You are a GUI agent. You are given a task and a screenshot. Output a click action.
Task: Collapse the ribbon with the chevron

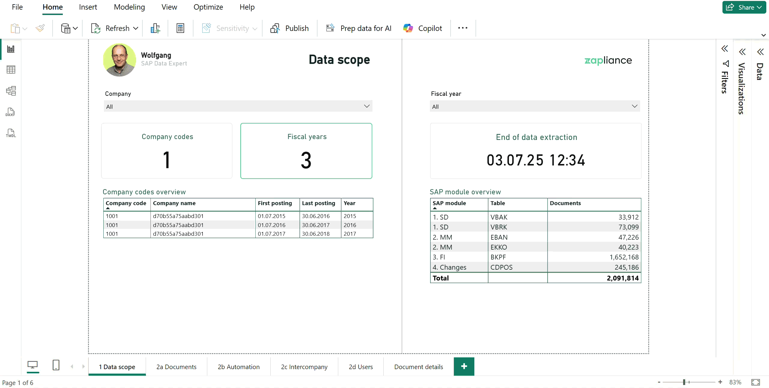click(763, 35)
